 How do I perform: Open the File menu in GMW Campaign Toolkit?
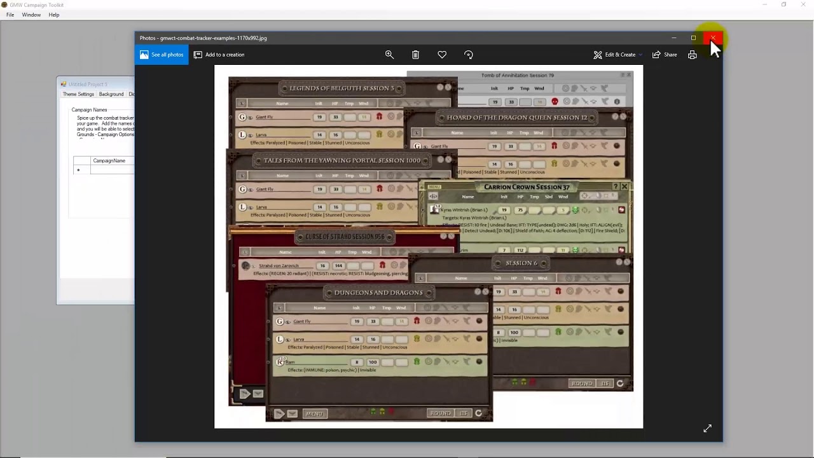(10, 15)
